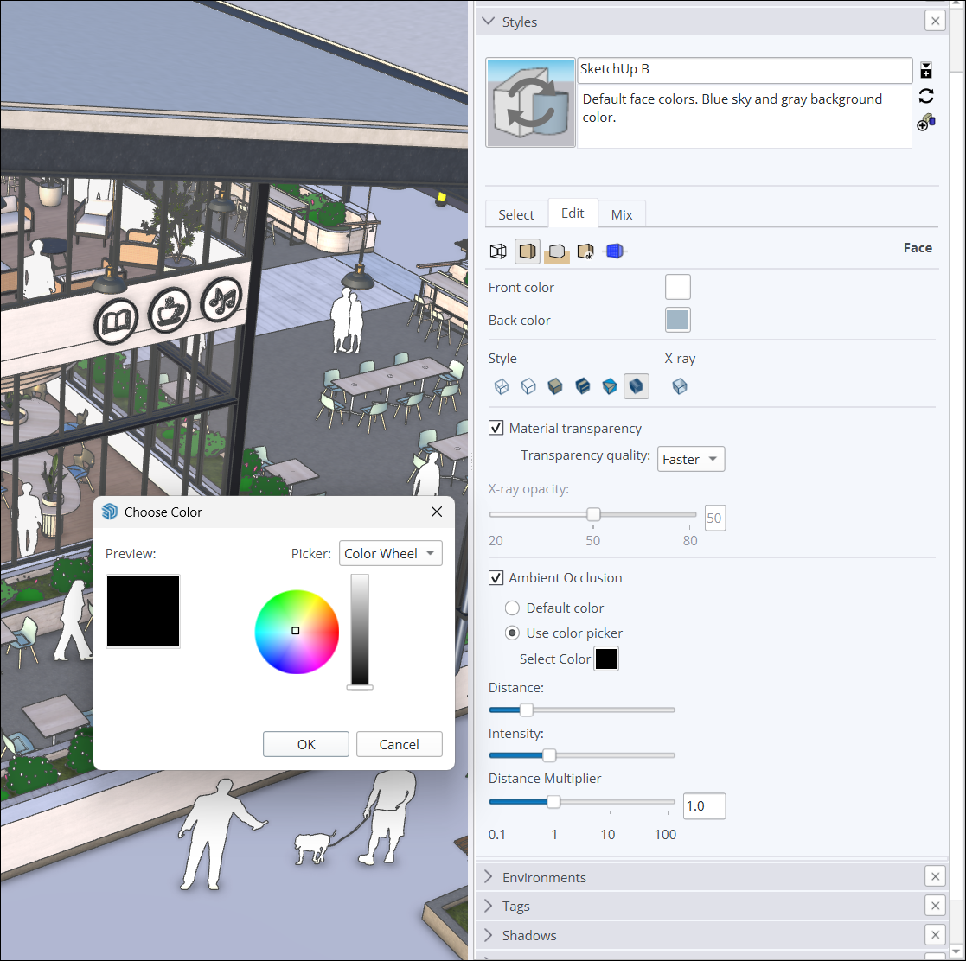Click the create new style icon

[925, 70]
